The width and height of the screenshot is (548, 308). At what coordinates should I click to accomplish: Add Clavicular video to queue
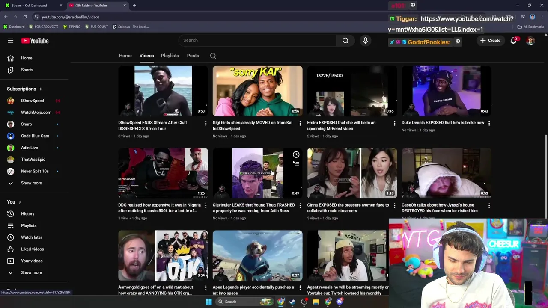[x=296, y=164]
